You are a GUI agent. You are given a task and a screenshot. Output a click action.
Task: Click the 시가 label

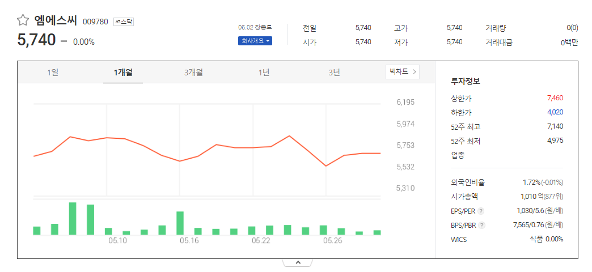point(310,42)
